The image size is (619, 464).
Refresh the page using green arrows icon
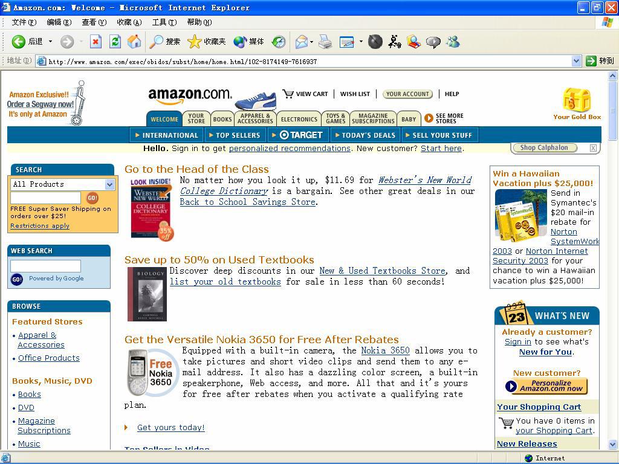(x=115, y=42)
